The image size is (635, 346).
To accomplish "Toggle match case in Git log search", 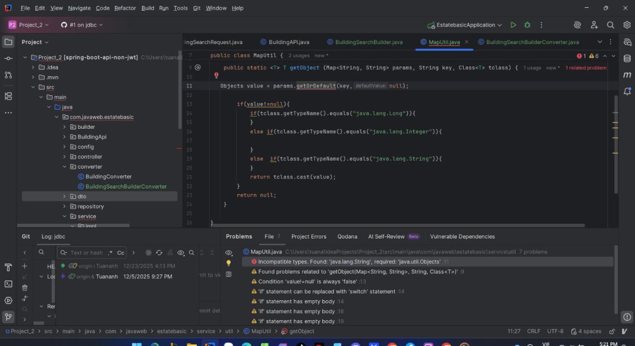I will tap(121, 253).
